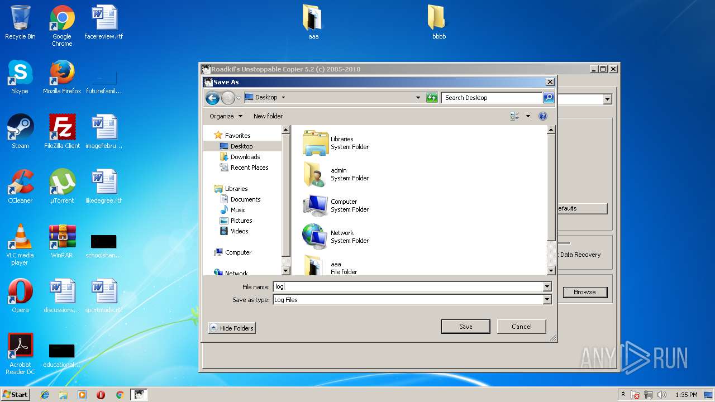Select facereview.rtf file on desktop
Image resolution: width=715 pixels, height=402 pixels.
point(104,22)
